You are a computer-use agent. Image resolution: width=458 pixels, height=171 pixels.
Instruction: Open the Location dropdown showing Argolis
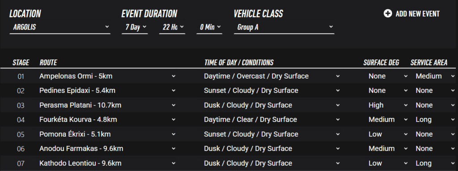tap(60, 27)
